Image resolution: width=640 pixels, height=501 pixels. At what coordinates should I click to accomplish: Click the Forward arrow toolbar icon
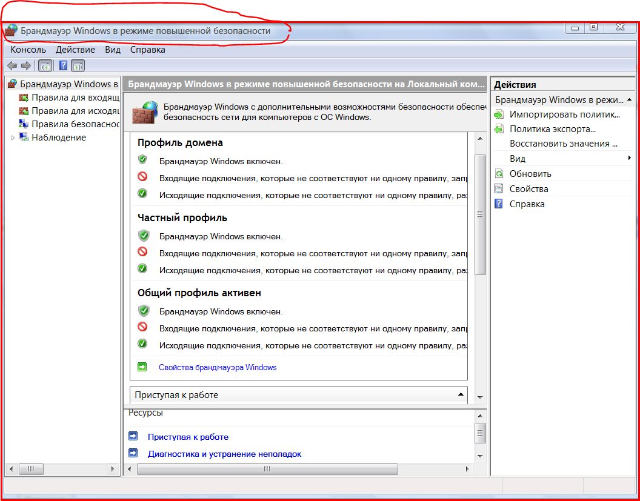(x=25, y=65)
